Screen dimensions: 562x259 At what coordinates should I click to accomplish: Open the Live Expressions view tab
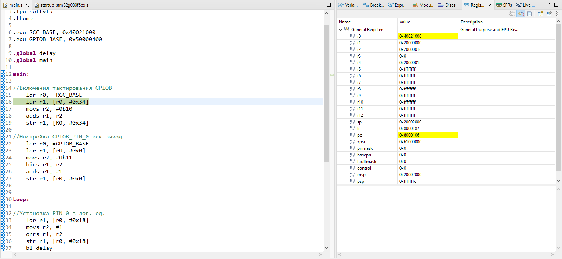click(x=525, y=5)
